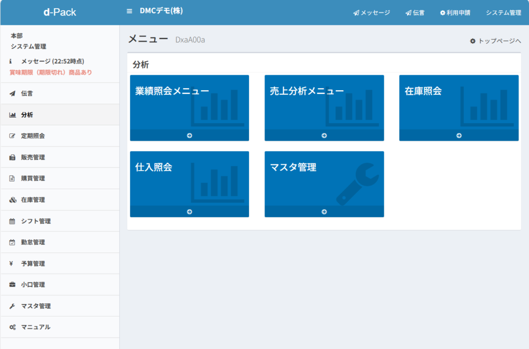Image resolution: width=529 pixels, height=349 pixels.
Task: Open 利用申請 in the top bar
Action: click(455, 13)
